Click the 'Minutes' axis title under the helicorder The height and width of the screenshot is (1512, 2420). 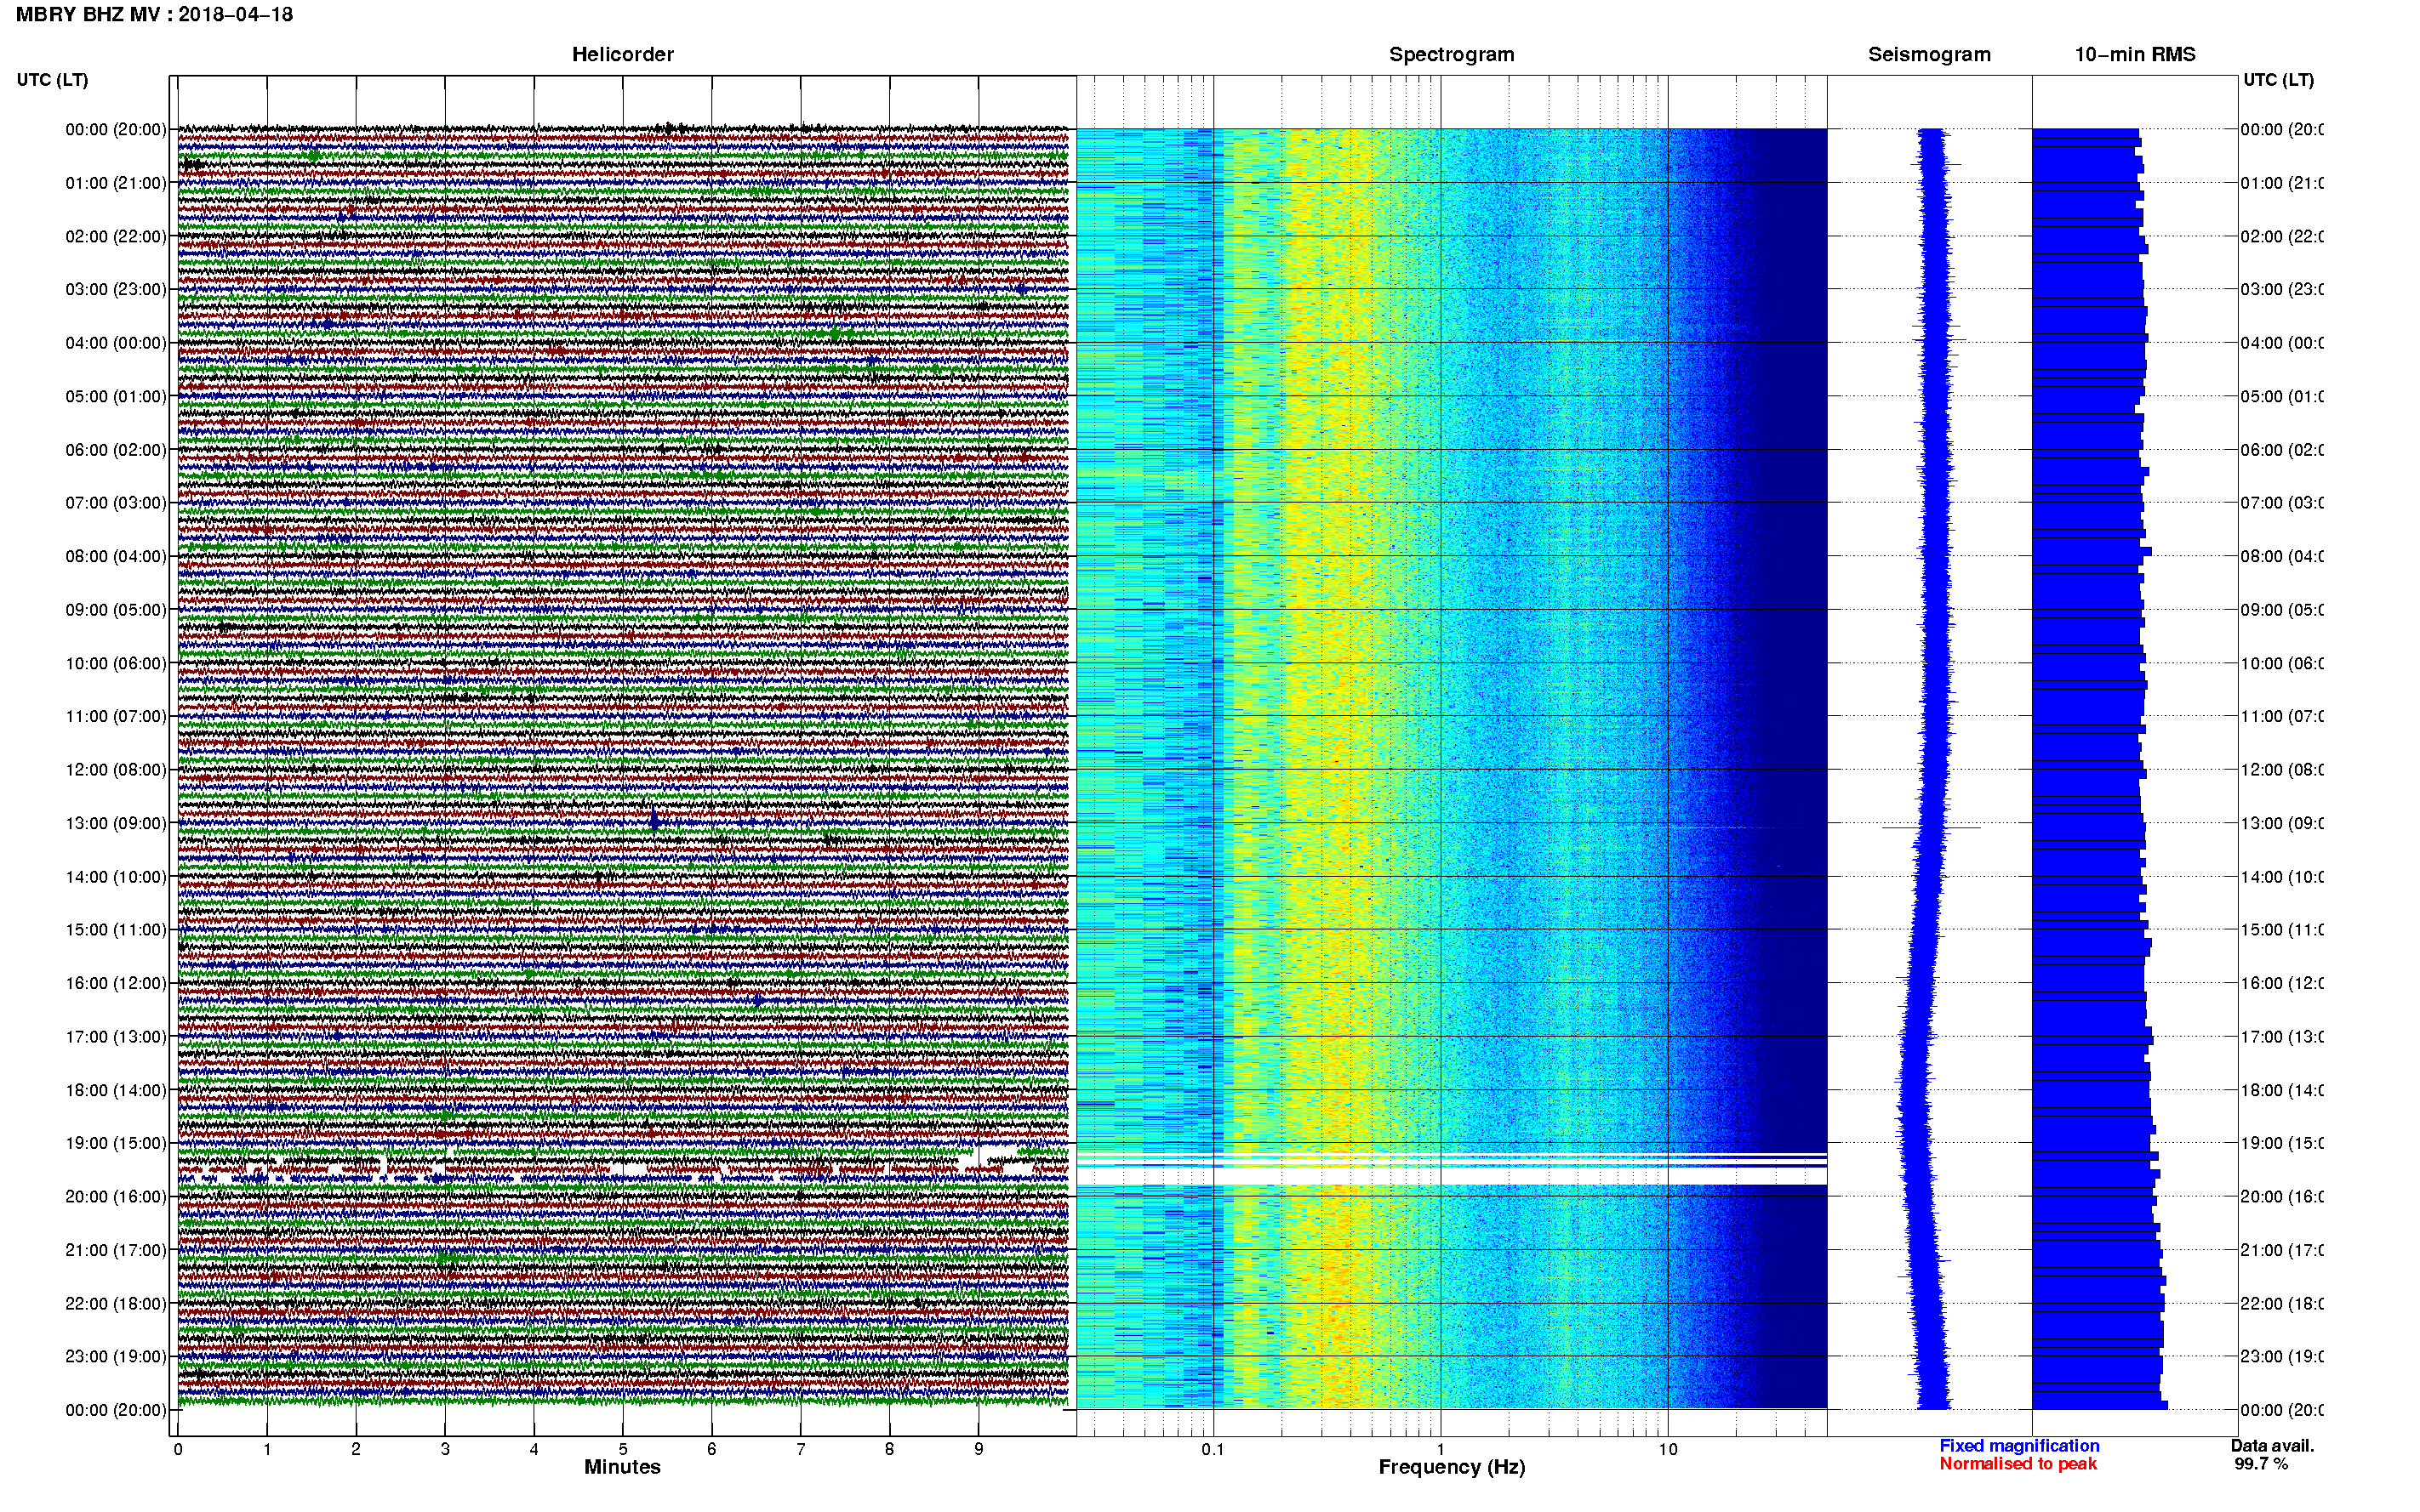pos(622,1467)
